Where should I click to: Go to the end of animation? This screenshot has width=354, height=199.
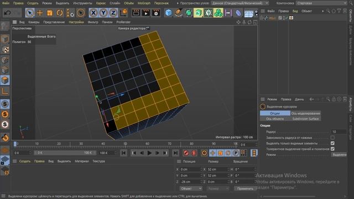click(175, 153)
